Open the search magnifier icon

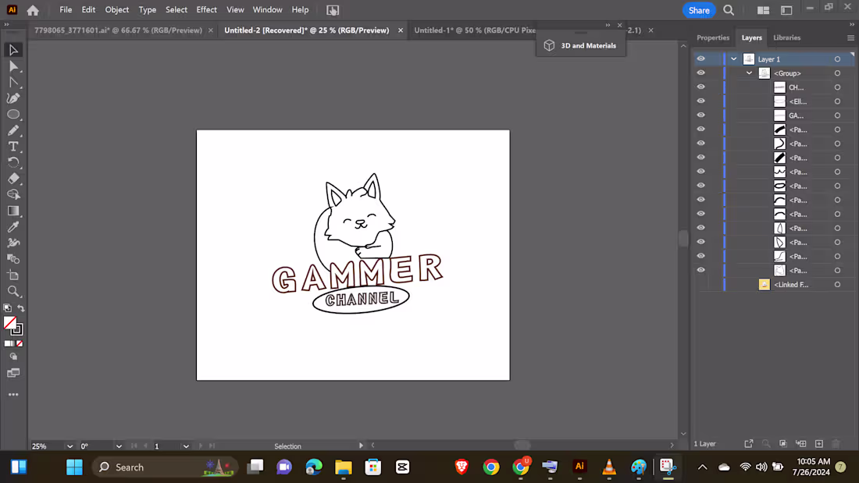click(729, 10)
